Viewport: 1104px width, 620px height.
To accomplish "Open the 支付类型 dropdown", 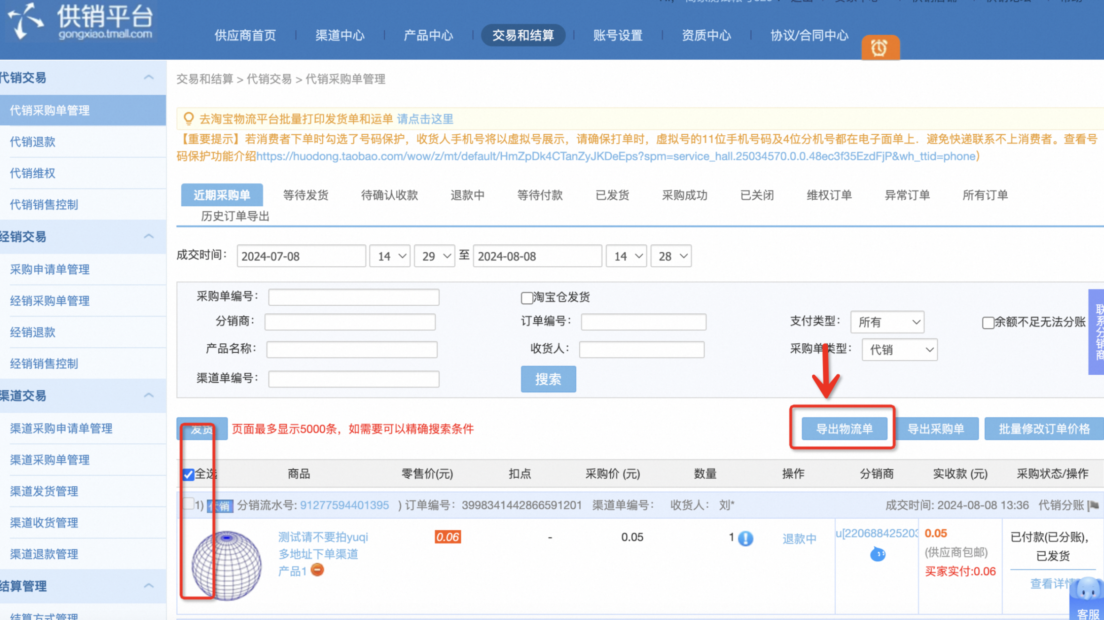I will (x=887, y=322).
